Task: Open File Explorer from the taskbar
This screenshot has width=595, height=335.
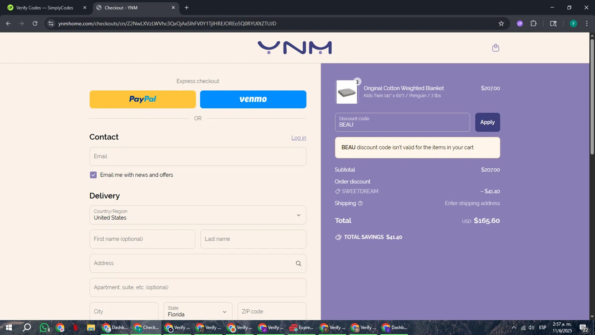Action: click(x=91, y=327)
